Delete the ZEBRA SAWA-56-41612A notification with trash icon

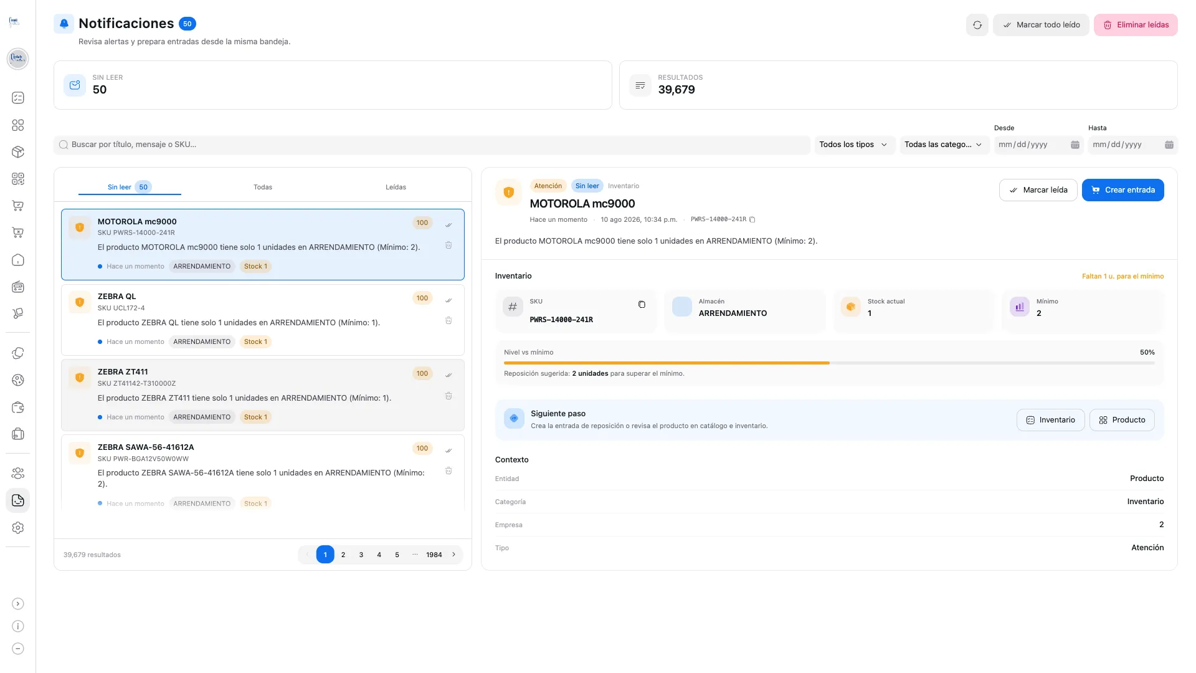point(448,471)
